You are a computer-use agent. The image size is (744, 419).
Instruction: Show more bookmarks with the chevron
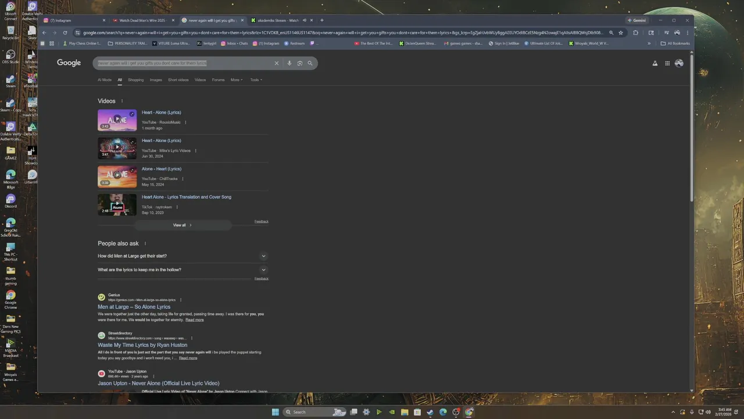[x=649, y=43]
